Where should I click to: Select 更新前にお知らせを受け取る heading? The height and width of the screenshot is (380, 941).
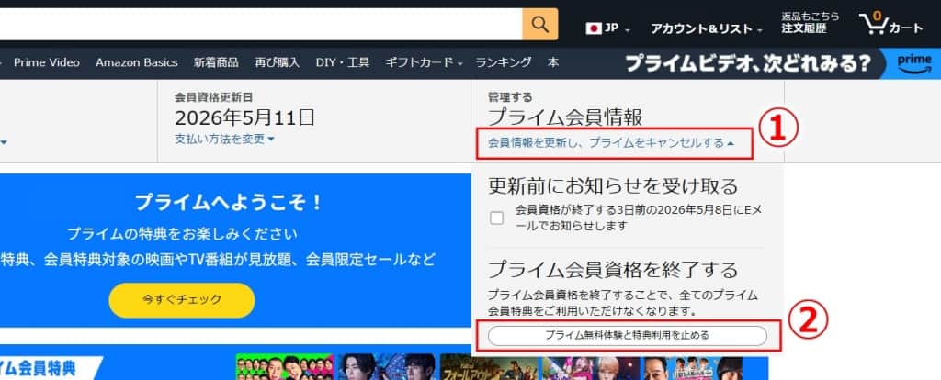(x=613, y=186)
